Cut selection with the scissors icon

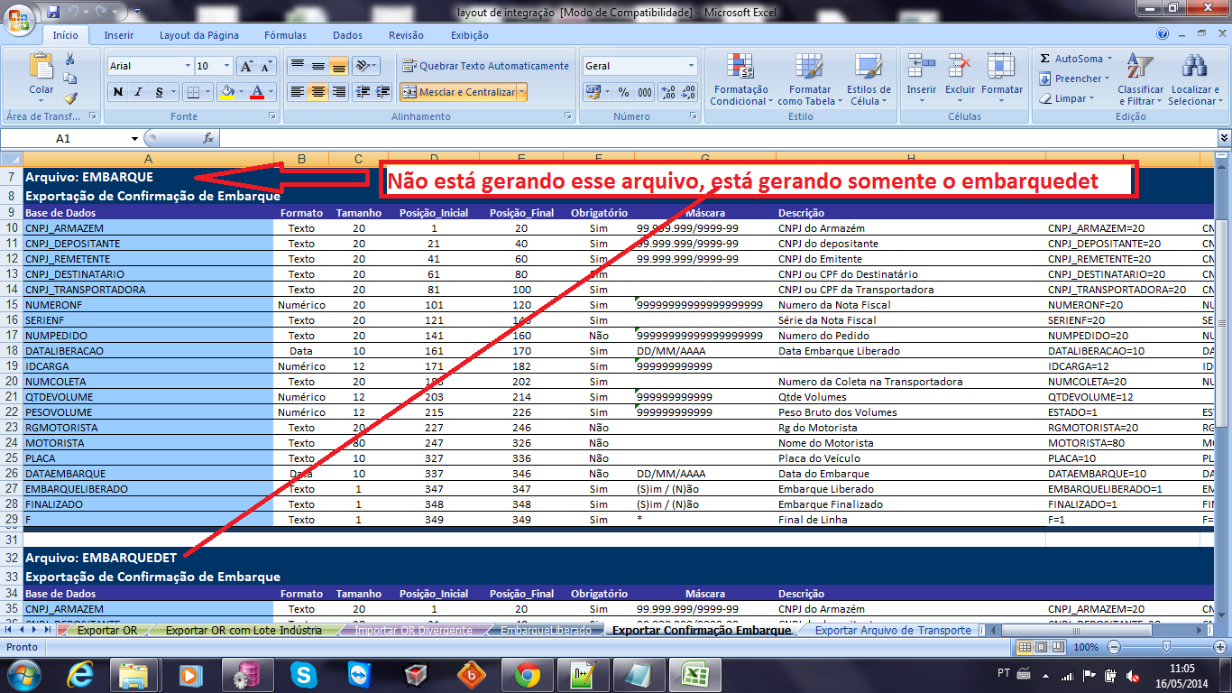(69, 60)
